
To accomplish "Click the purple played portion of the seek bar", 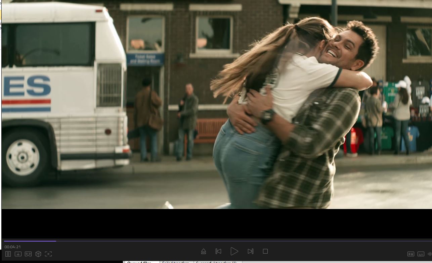I will pos(30,241).
